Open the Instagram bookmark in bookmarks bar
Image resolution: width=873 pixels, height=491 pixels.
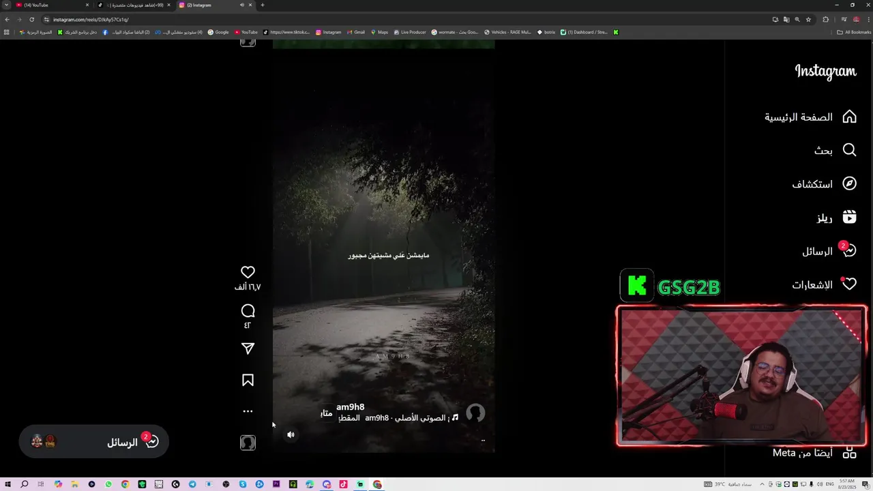328,32
